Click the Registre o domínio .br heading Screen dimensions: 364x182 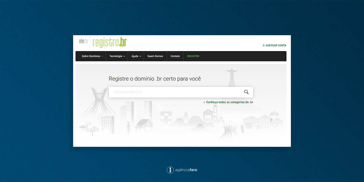click(x=155, y=79)
